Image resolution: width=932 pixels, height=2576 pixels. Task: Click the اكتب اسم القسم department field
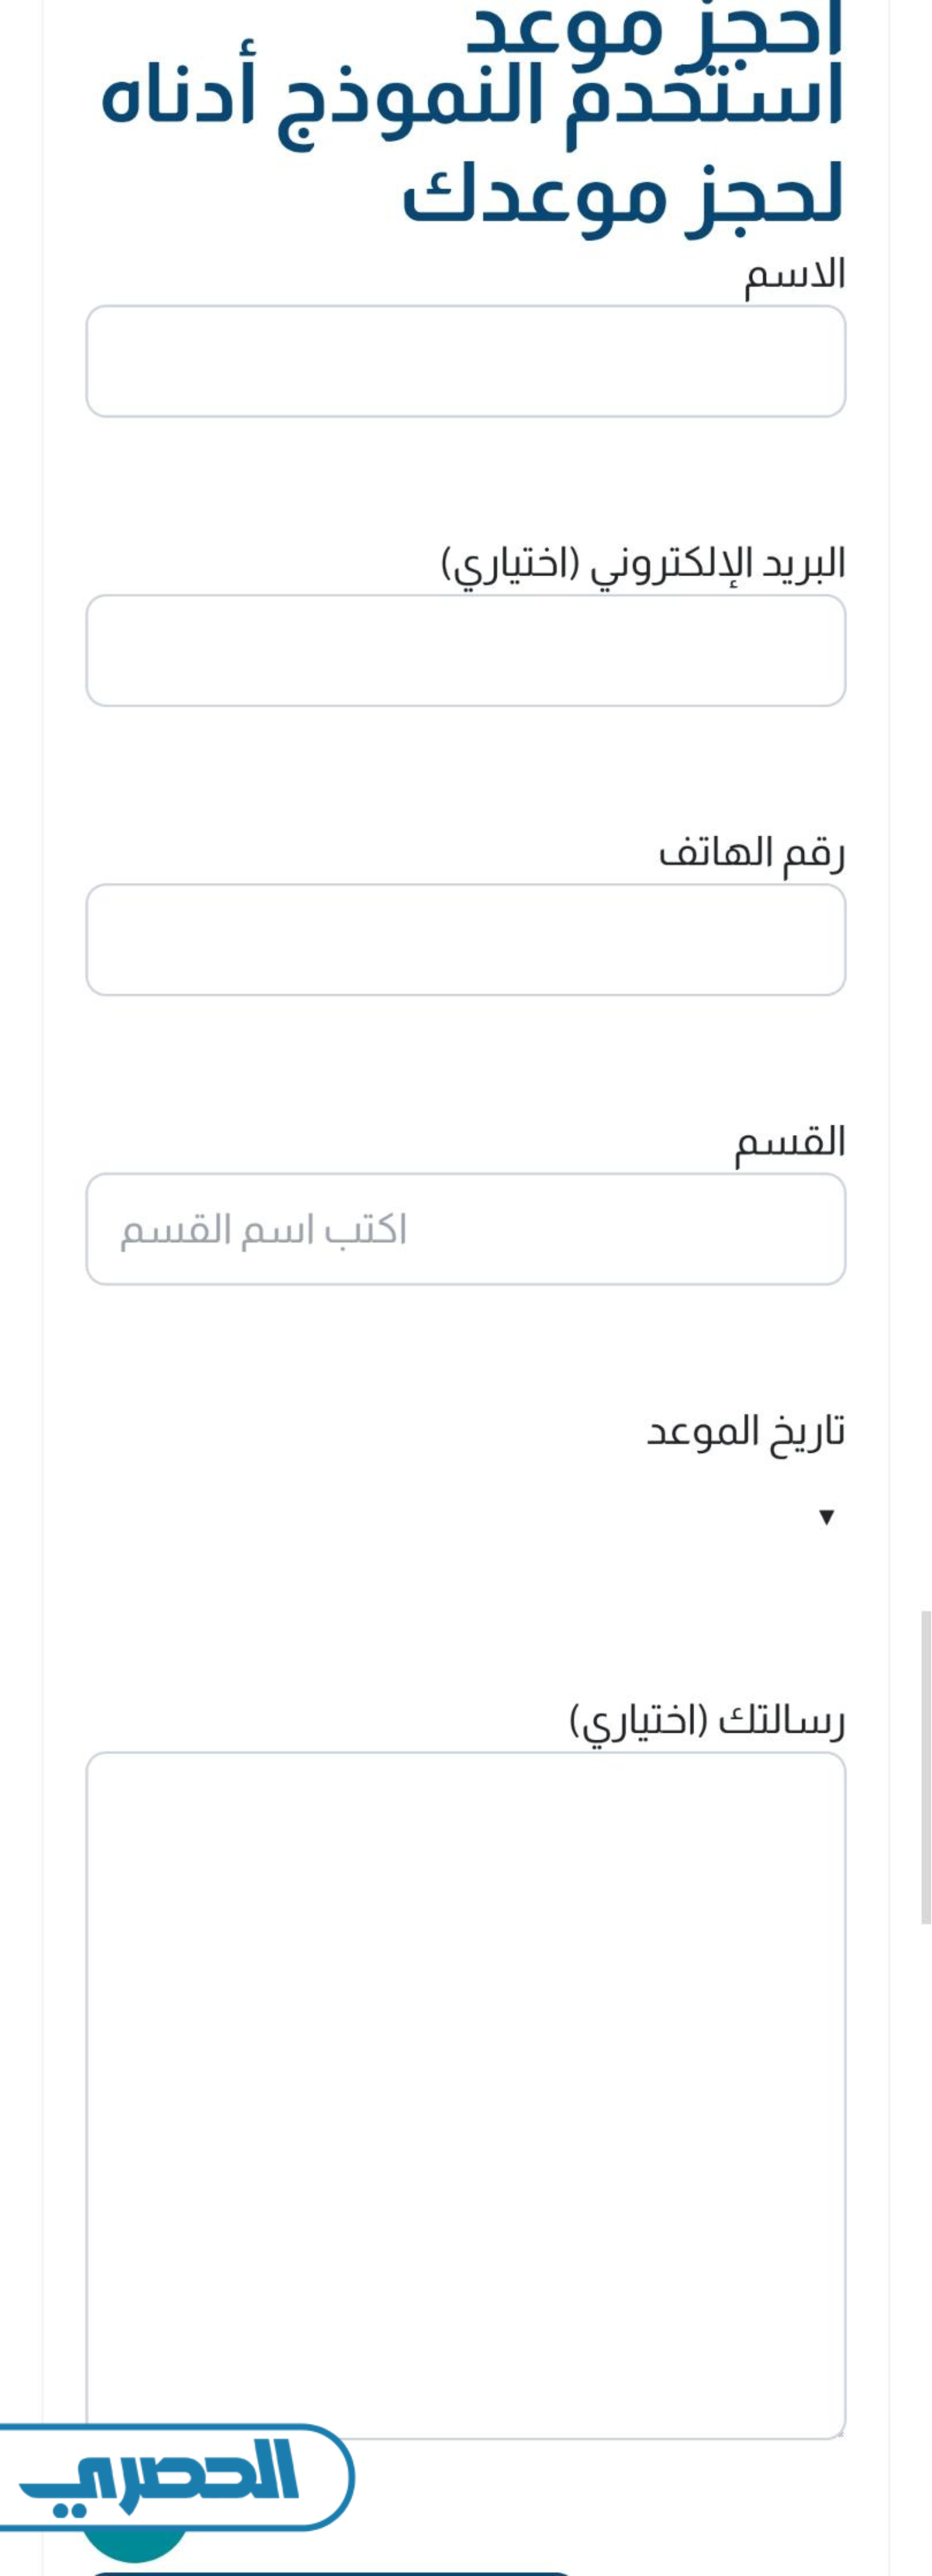pyautogui.click(x=465, y=1228)
